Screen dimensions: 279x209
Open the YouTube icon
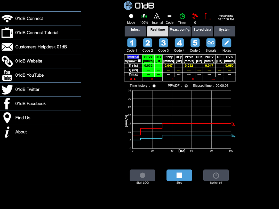click(x=7, y=75)
